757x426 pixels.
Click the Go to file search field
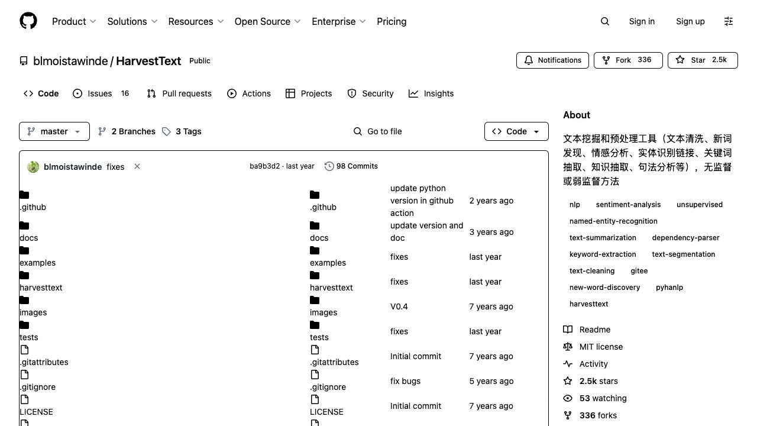[384, 131]
